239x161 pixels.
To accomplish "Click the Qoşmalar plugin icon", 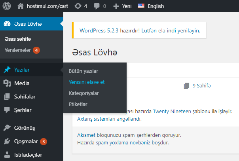I will (x=7, y=141).
